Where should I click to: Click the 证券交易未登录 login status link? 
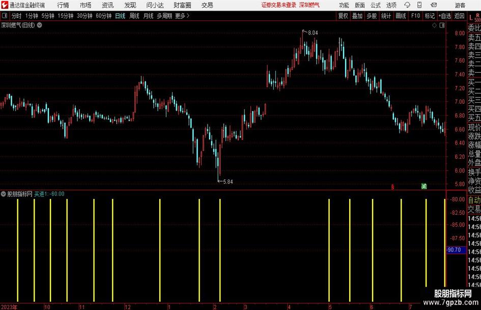(279, 5)
